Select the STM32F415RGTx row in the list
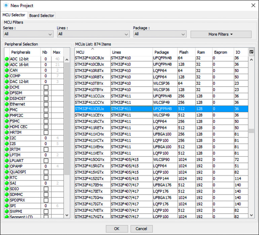The width and height of the screenshot is (259, 235). tap(89, 166)
